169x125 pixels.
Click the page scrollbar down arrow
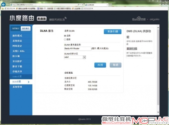158,112
